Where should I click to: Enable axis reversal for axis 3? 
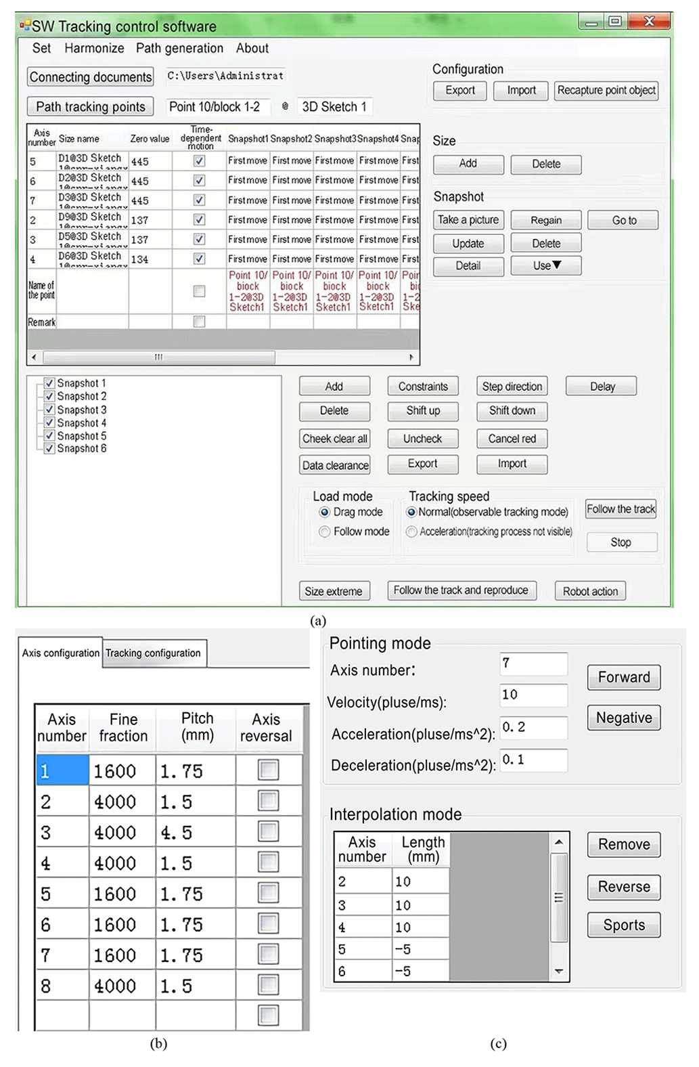[269, 831]
